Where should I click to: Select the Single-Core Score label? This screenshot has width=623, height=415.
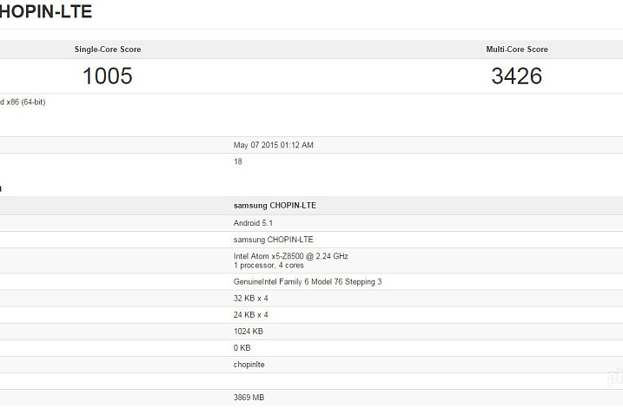tap(108, 49)
